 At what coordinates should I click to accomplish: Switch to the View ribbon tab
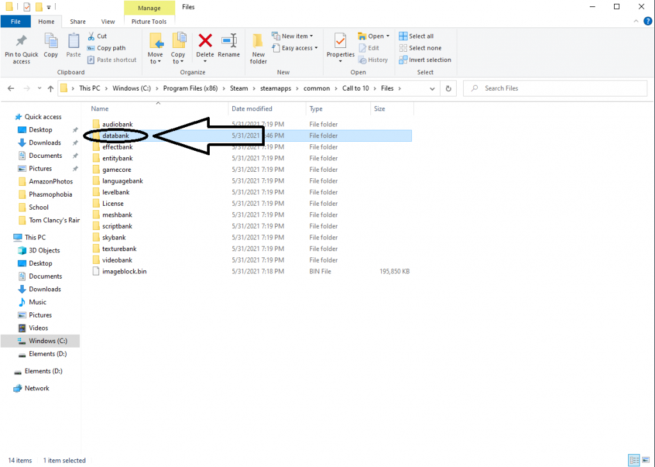point(107,21)
